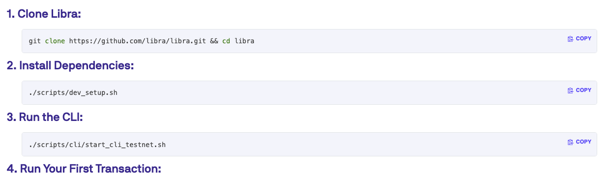Click the '2. Install Dependencies:' heading

70,66
